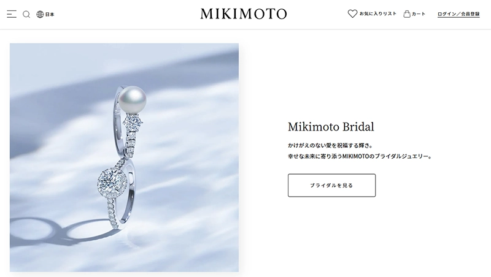The height and width of the screenshot is (277, 491).
Task: Click the Mikimoto Bridal heading
Action: pos(331,127)
